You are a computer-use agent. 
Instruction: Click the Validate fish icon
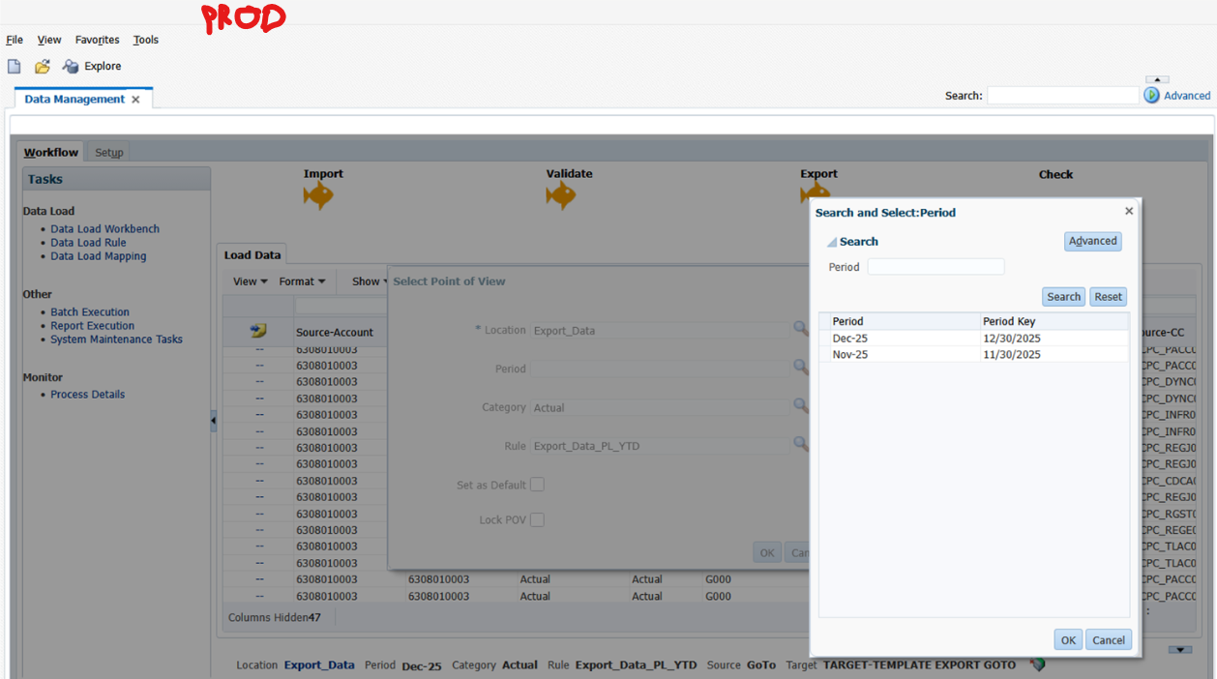coord(560,195)
